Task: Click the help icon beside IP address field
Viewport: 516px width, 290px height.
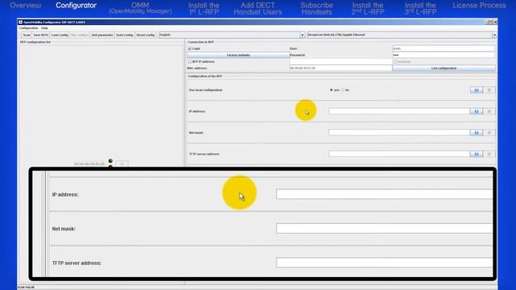Action: pos(476,111)
